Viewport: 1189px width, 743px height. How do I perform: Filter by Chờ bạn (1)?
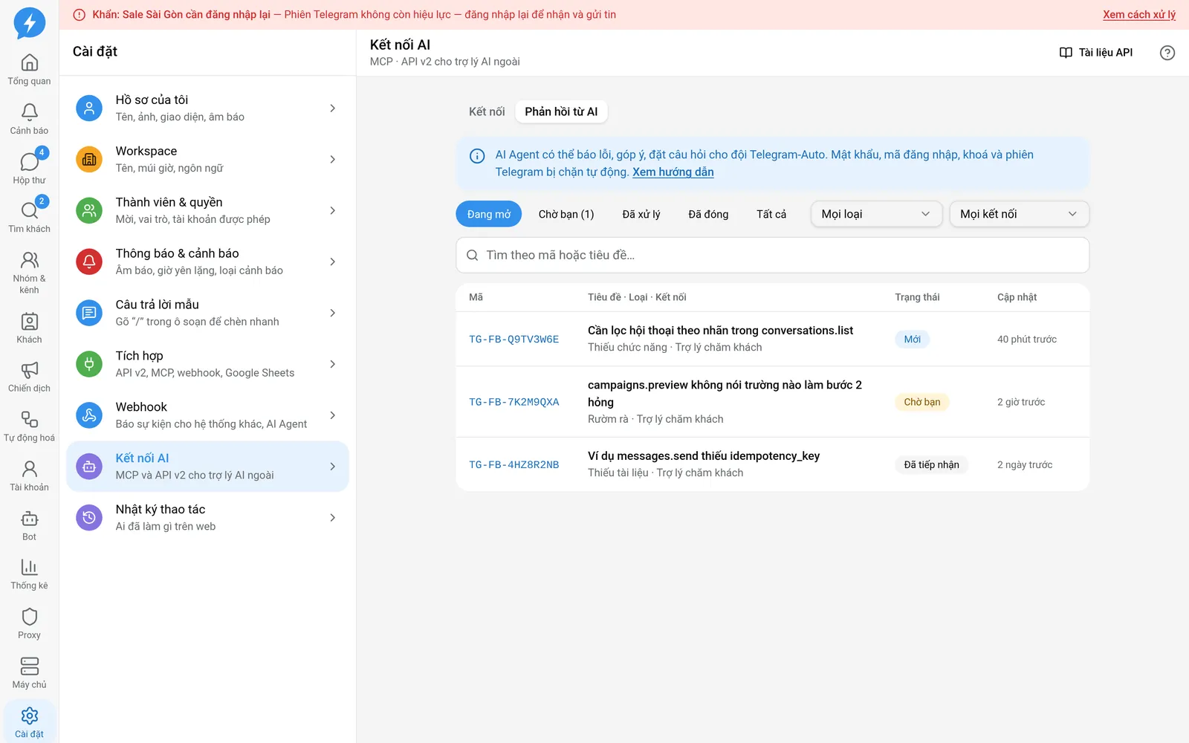tap(566, 214)
